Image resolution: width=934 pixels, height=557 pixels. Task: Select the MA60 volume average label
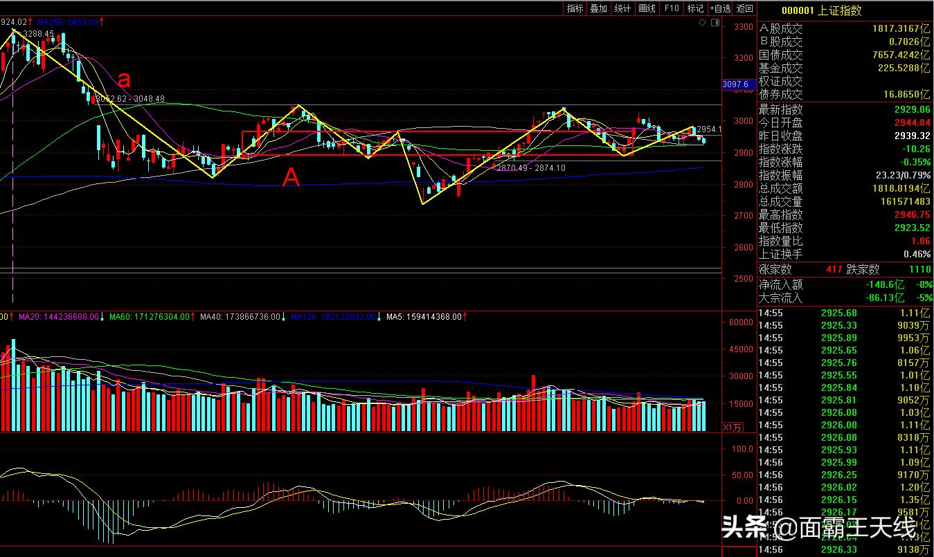pyautogui.click(x=152, y=317)
